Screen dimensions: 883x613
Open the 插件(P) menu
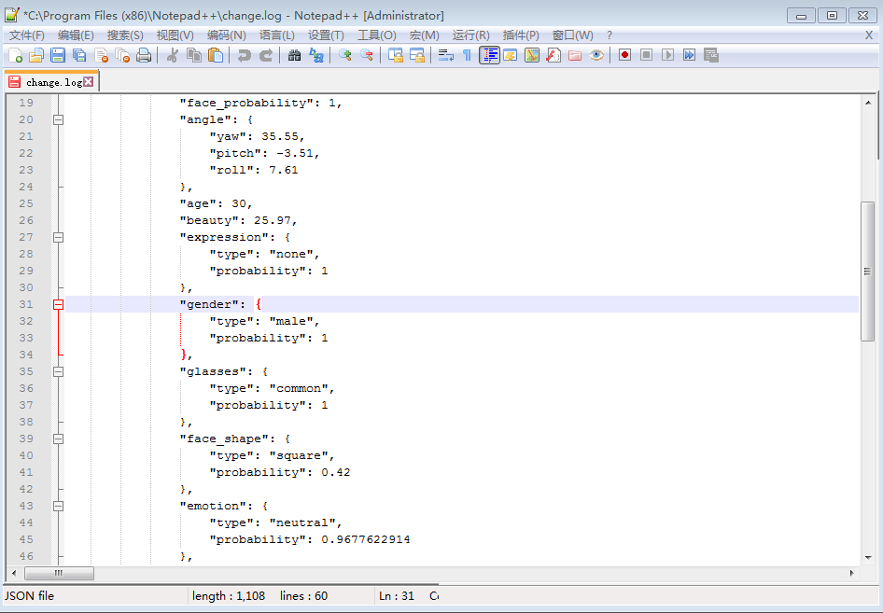coord(521,35)
